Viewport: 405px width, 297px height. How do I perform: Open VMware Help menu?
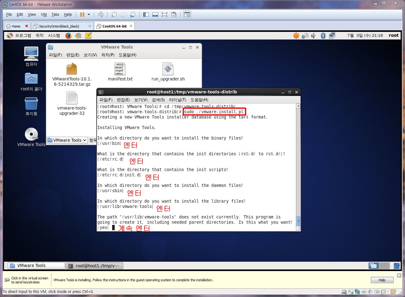68,15
